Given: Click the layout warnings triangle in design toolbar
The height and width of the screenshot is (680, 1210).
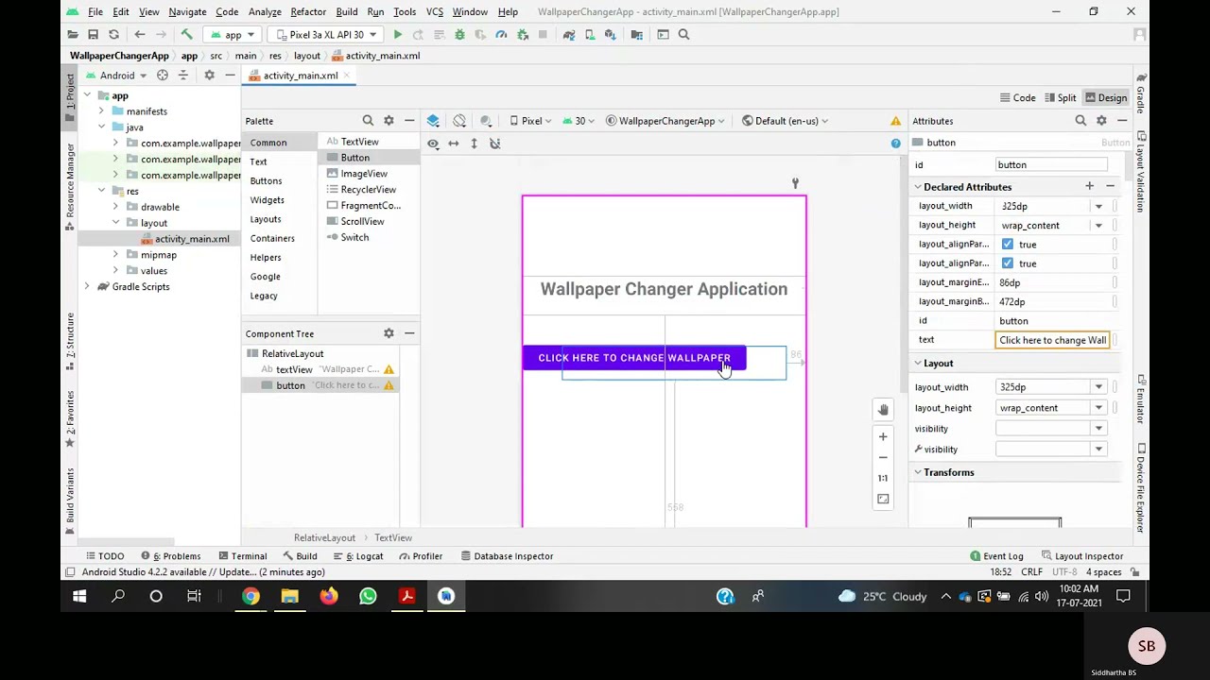Looking at the screenshot, I should (x=895, y=121).
